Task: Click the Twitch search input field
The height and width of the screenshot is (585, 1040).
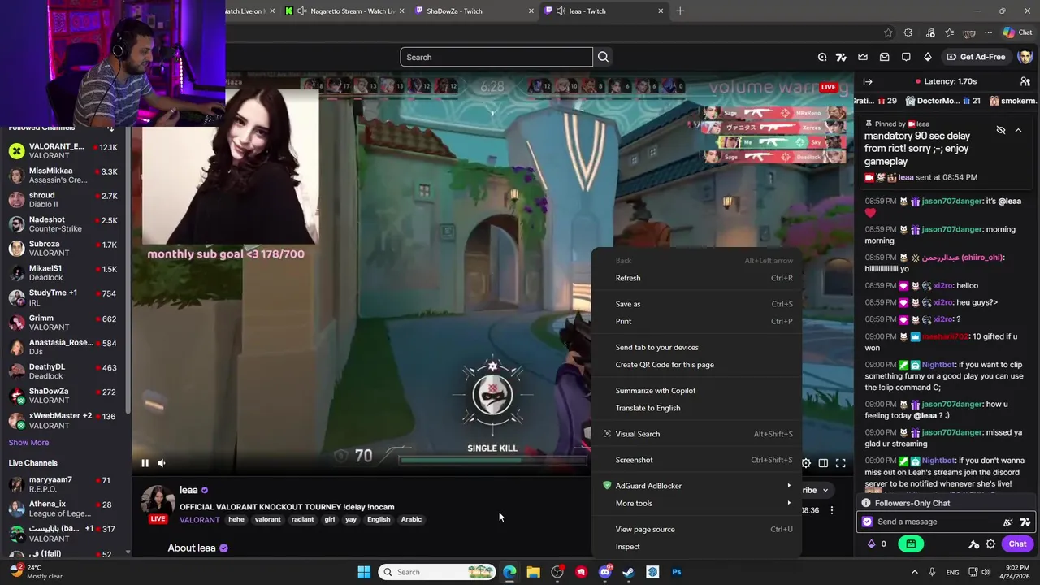Action: pos(496,57)
